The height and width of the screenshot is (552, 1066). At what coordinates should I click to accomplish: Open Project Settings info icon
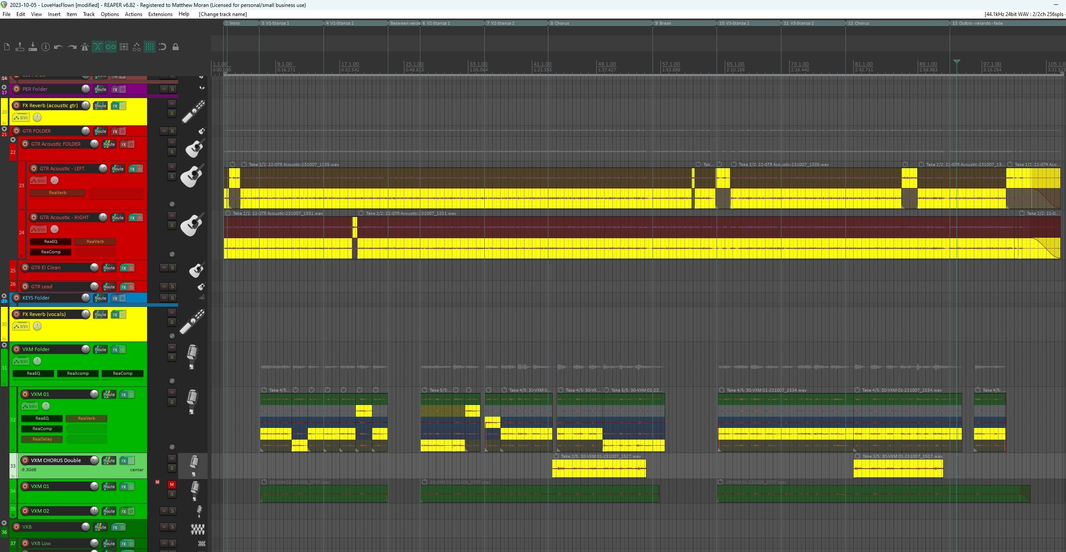[45, 47]
